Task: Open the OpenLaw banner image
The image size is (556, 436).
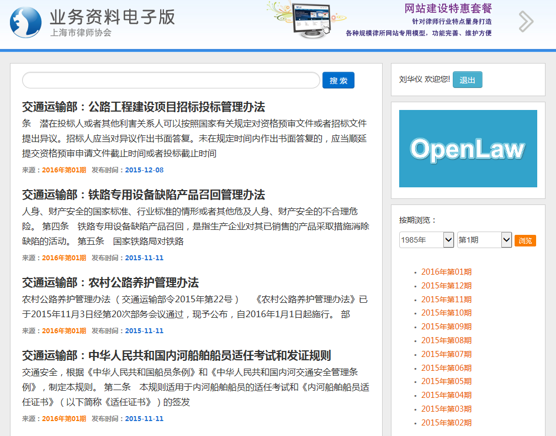Action: [x=468, y=149]
